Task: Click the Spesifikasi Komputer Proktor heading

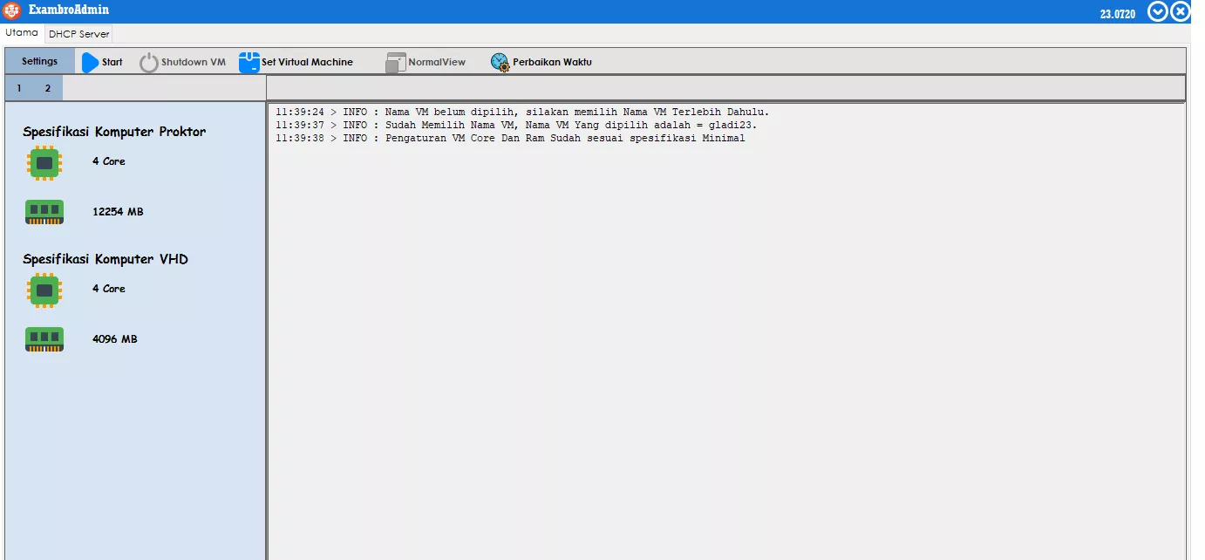Action: 112,131
